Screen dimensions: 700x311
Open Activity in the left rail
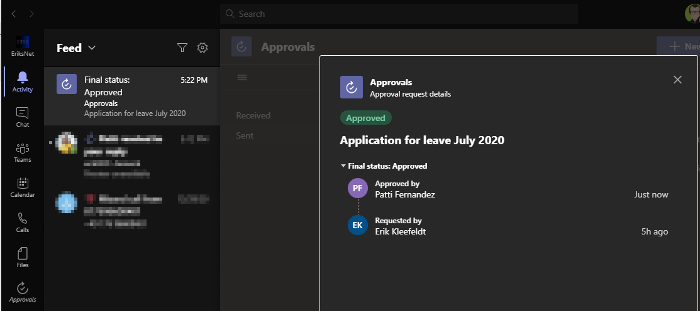click(23, 82)
